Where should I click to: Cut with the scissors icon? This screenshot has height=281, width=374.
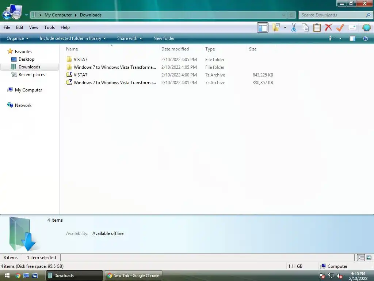click(294, 27)
